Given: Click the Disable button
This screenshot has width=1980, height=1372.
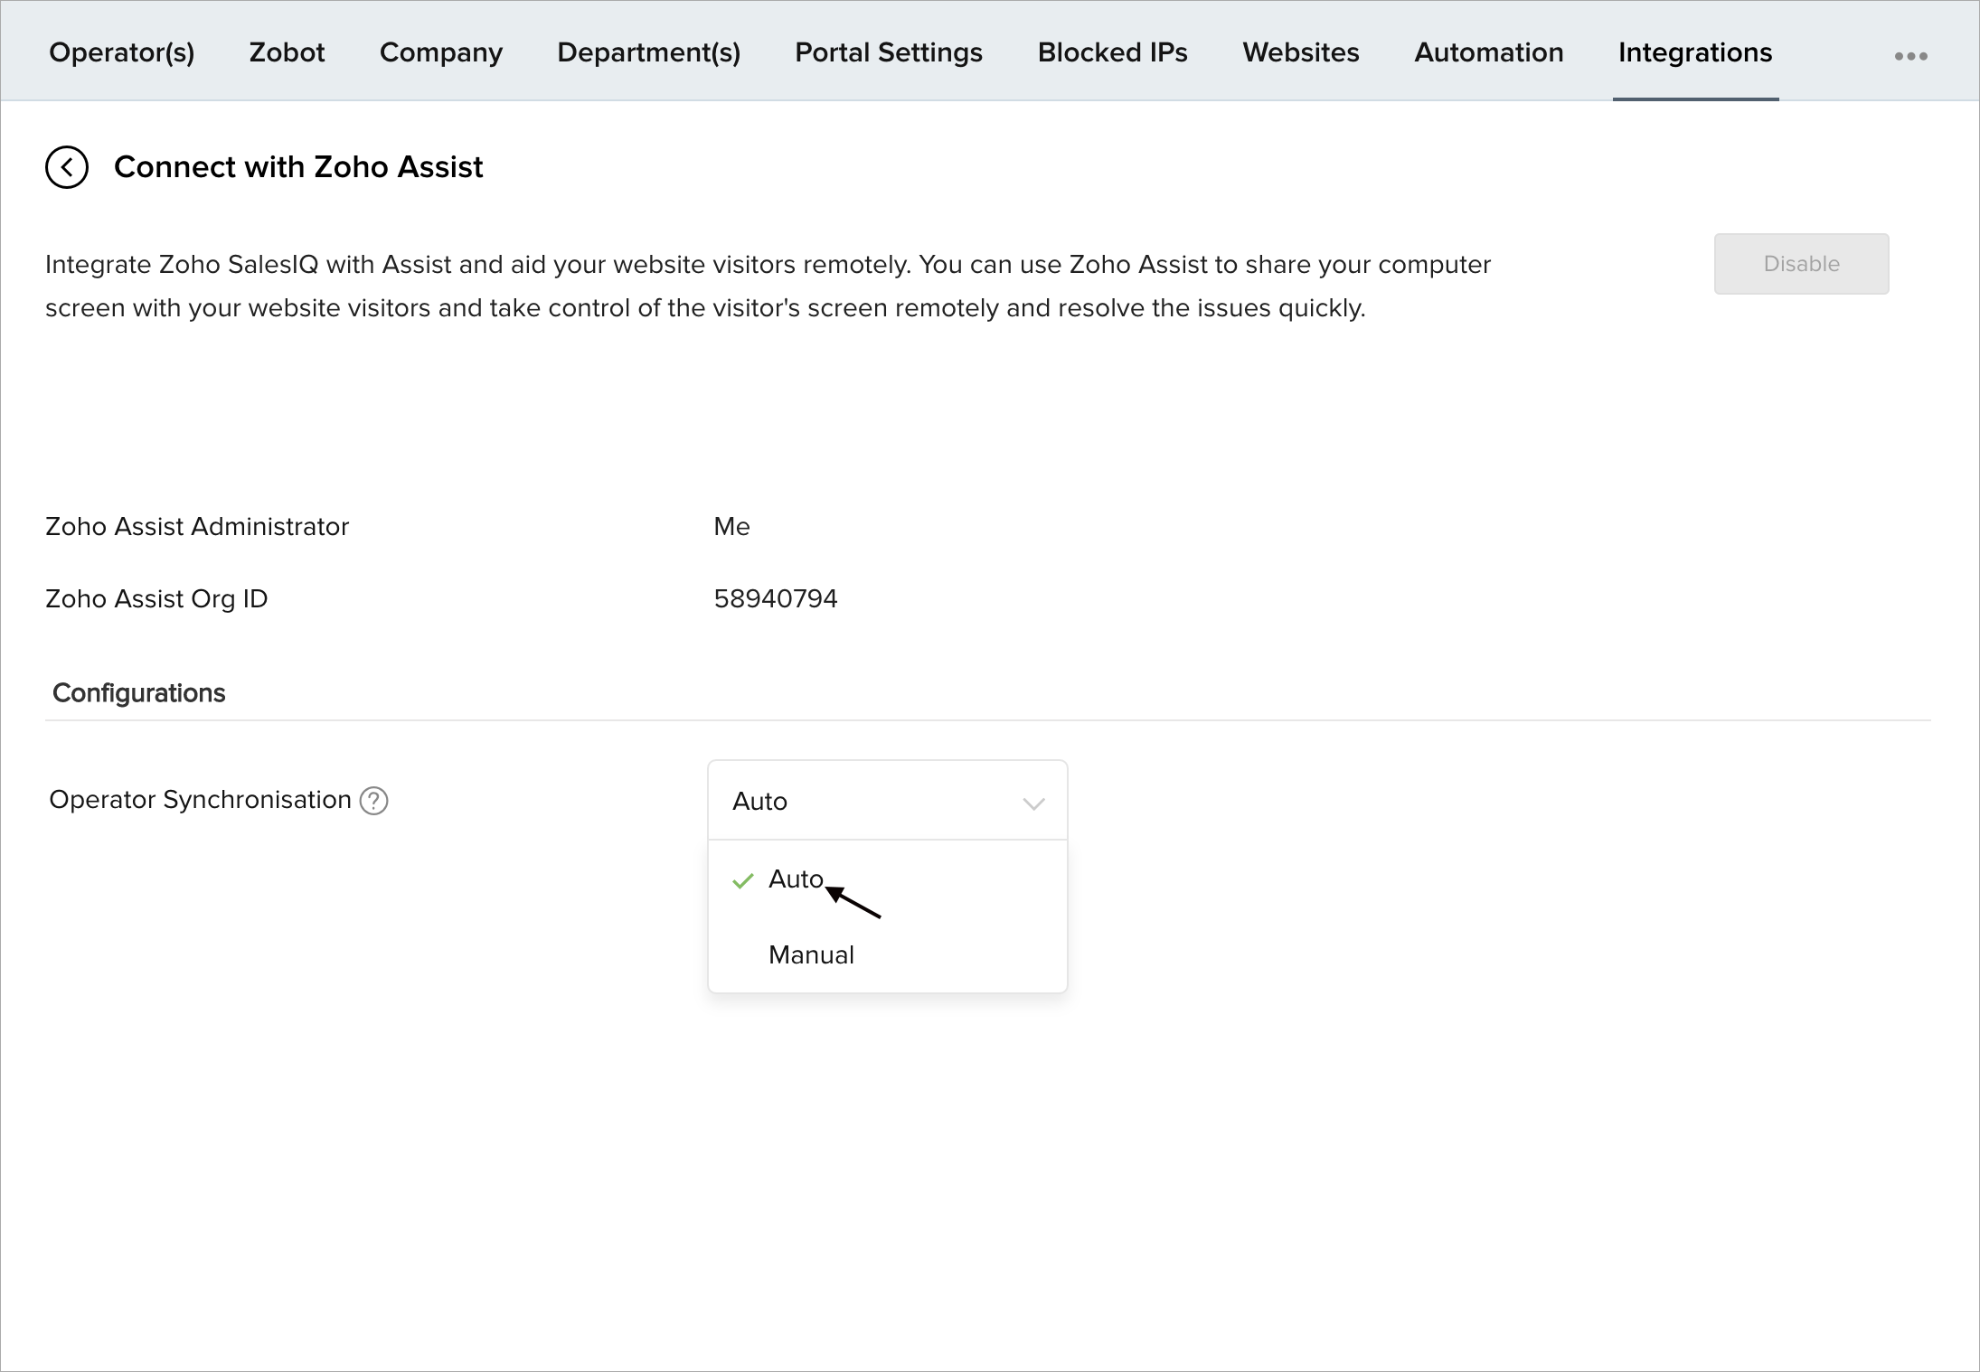Looking at the screenshot, I should click(1801, 264).
